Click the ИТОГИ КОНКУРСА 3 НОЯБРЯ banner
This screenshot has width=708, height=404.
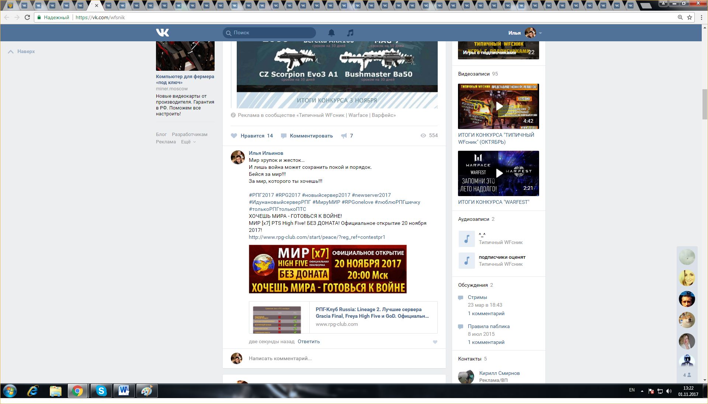click(337, 100)
